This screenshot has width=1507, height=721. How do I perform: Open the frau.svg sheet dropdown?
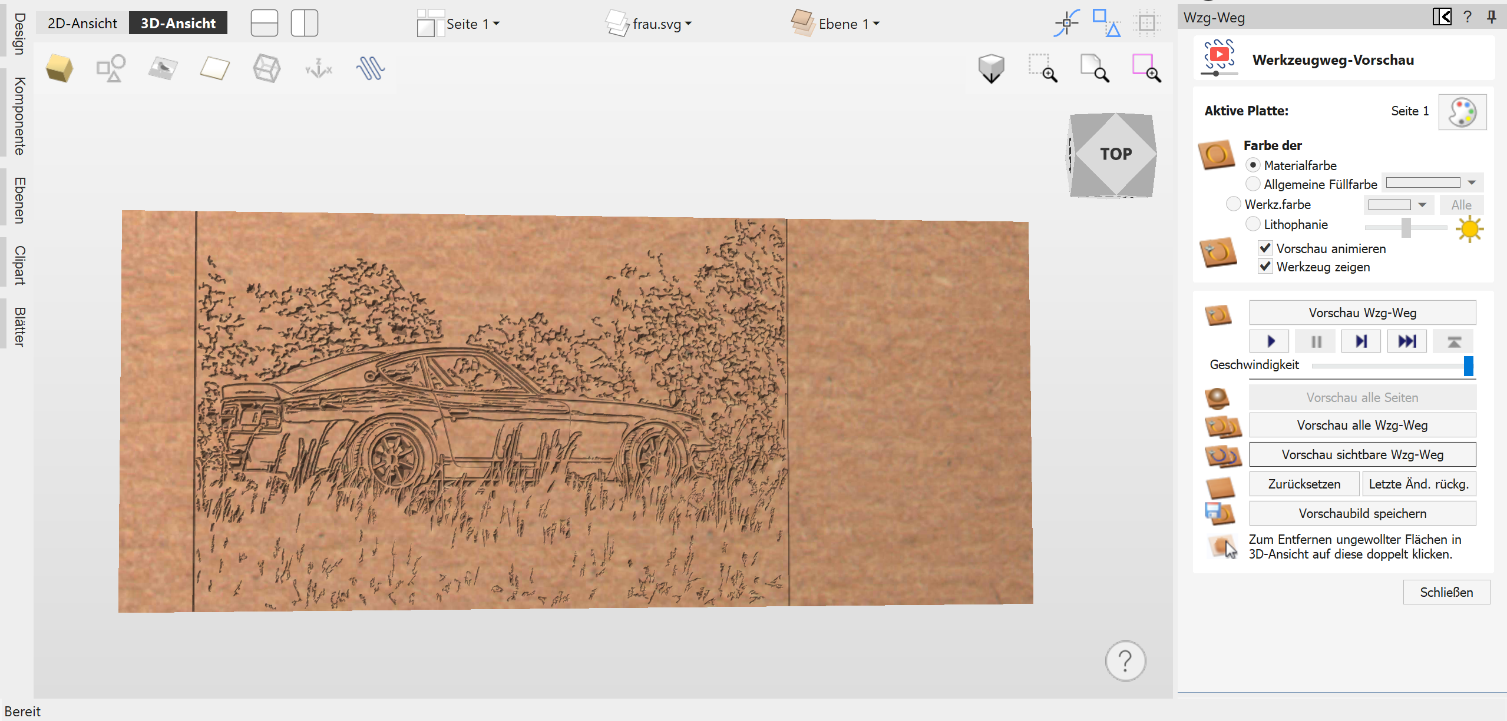point(649,24)
